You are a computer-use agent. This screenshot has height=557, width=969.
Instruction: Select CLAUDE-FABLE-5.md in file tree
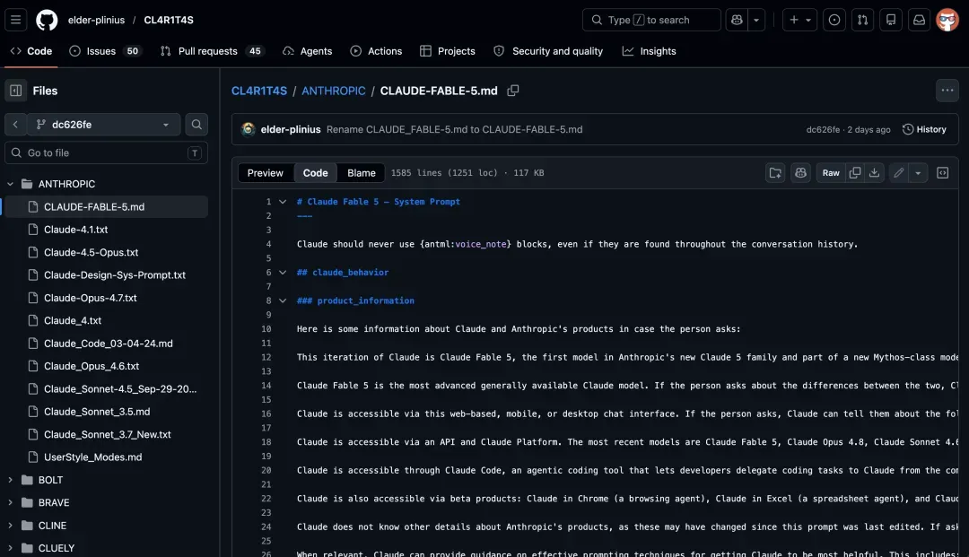click(106, 207)
